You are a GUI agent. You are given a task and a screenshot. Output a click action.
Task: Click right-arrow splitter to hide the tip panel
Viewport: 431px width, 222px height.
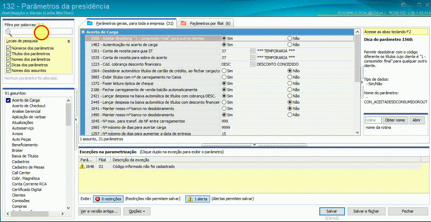click(362, 82)
